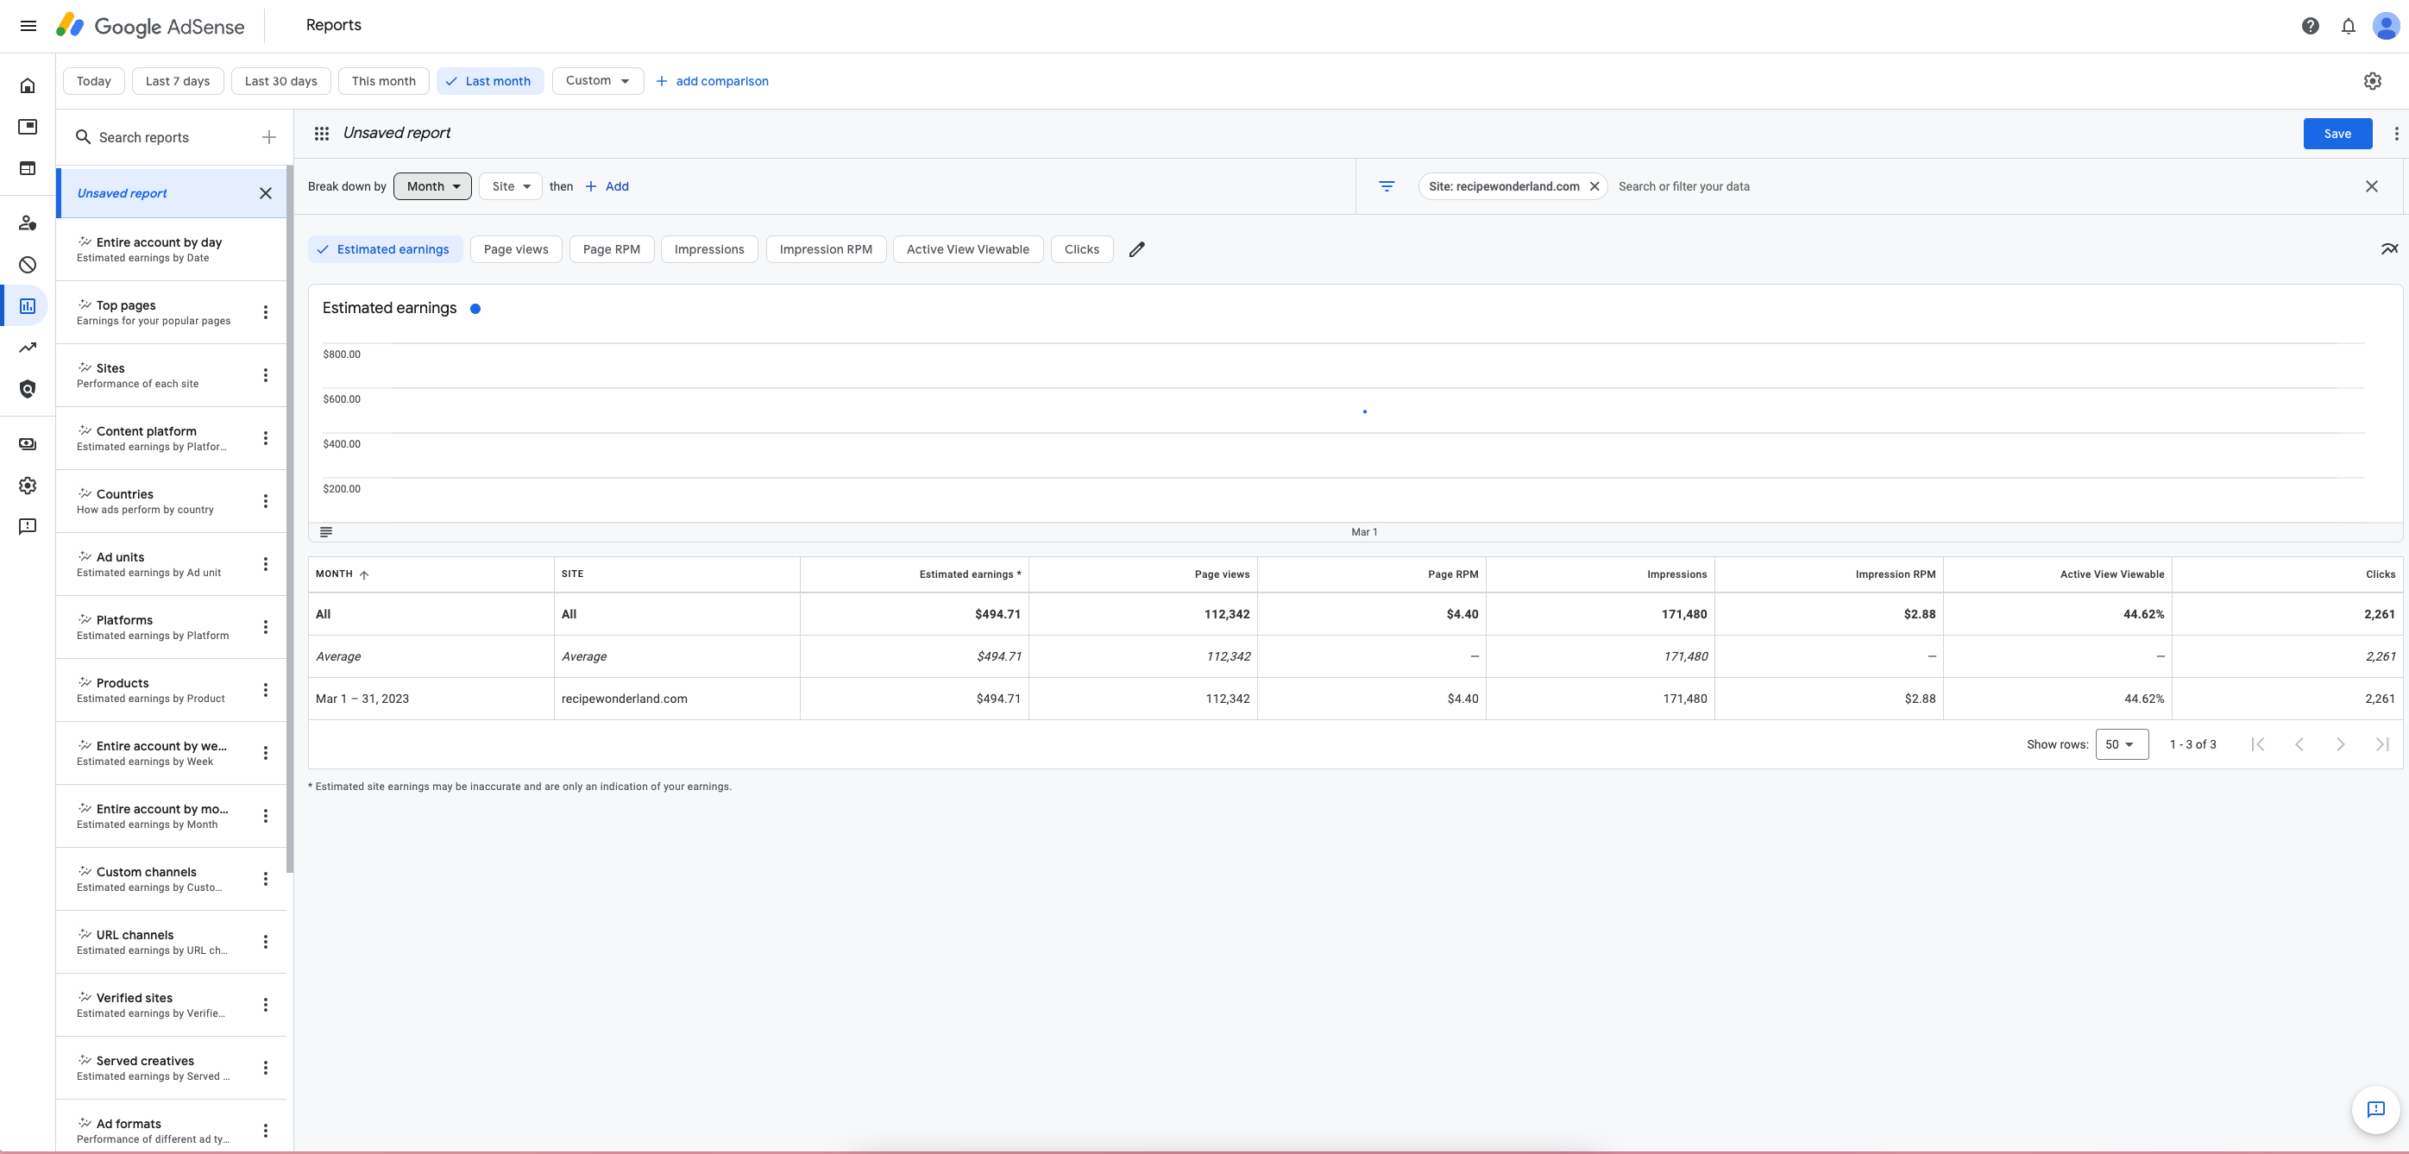Open Optimization trending sidebar icon

(28, 347)
